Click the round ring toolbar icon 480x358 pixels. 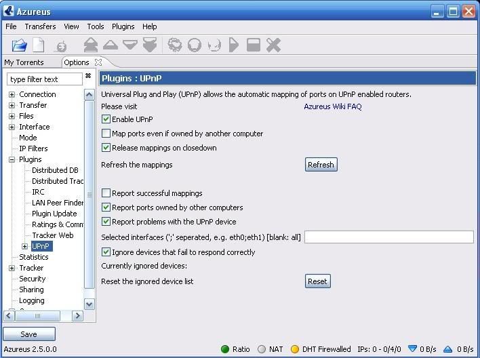(x=195, y=45)
